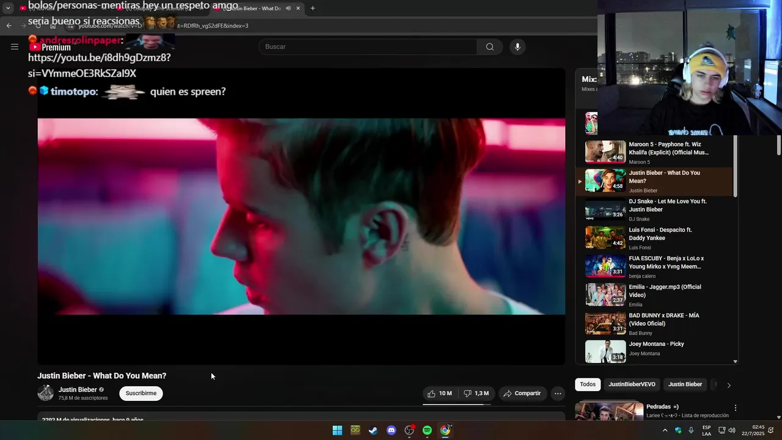The image size is (782, 440).
Task: Play Emilia Jagger.mp3 Official Video
Action: [655, 295]
